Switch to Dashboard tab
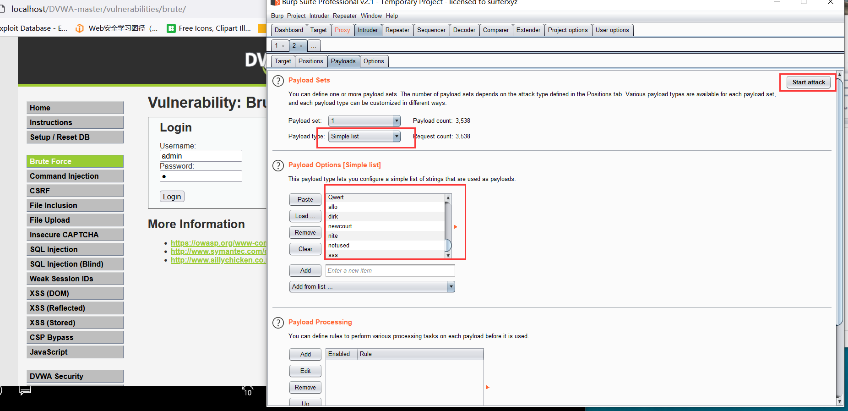Image resolution: width=848 pixels, height=411 pixels. click(289, 30)
